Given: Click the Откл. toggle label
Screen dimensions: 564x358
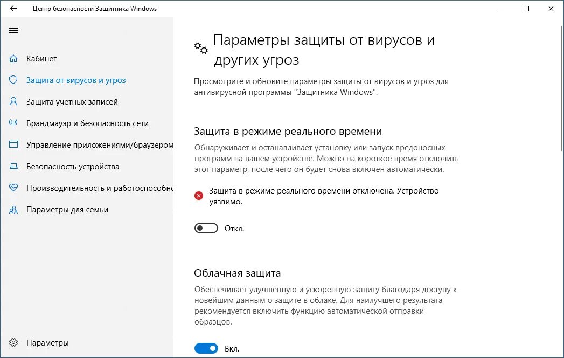Looking at the screenshot, I should tap(234, 229).
